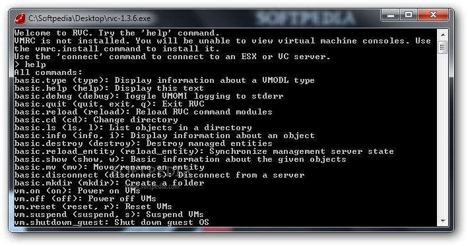The image size is (468, 246).
Task: Click the red Ruby icon in the title bar
Action: [x=20, y=18]
